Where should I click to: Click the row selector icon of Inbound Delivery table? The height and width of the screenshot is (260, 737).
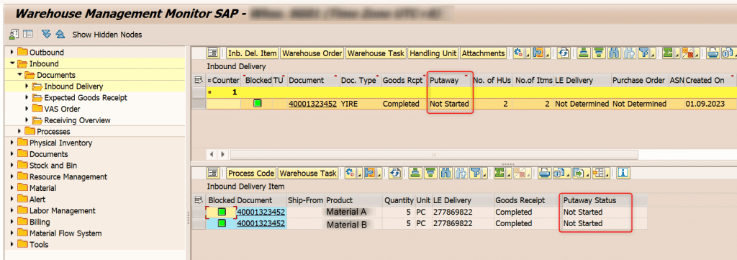click(199, 81)
